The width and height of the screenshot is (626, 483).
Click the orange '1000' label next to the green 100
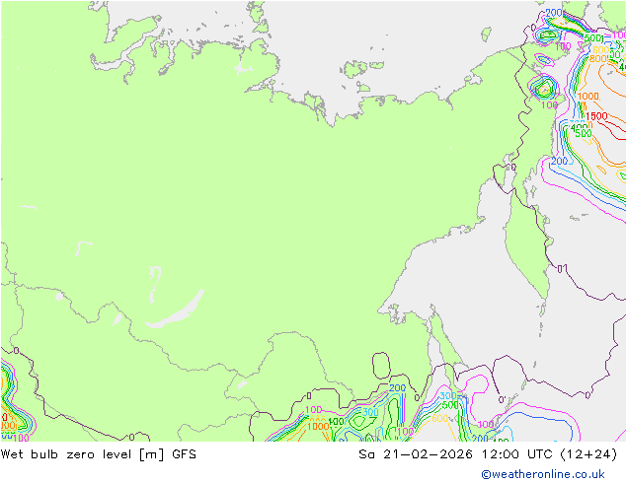318,427
